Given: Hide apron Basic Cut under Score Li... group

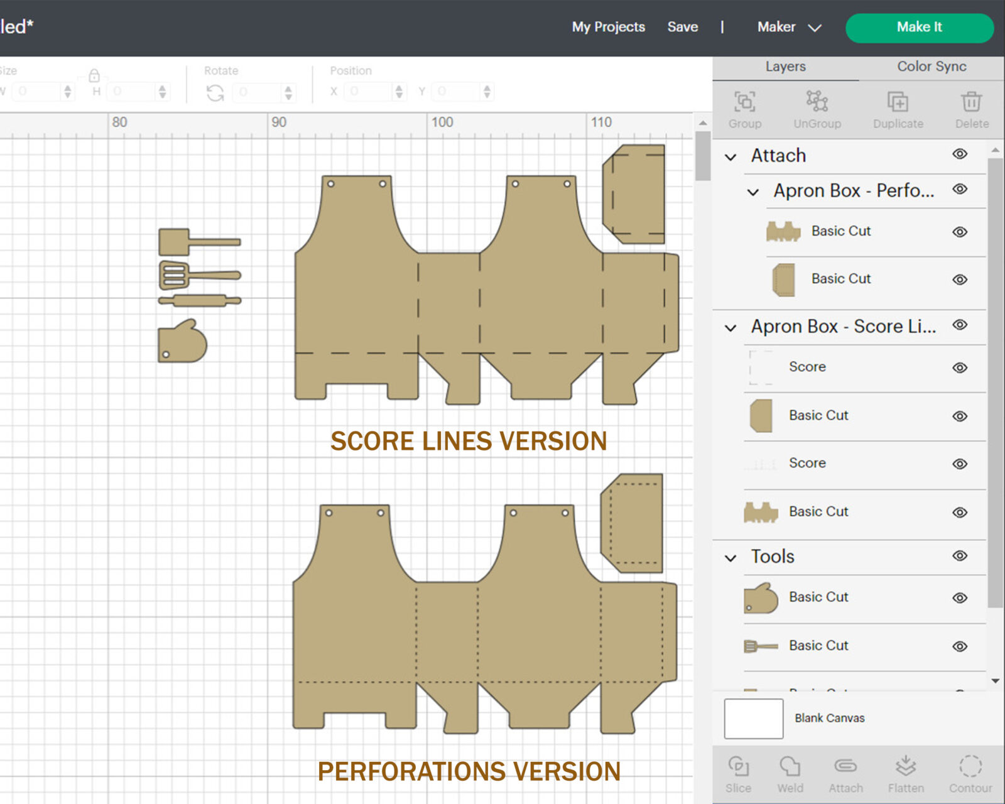Looking at the screenshot, I should (960, 513).
